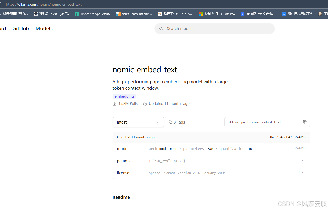Open the latest tag dropdown
The image size is (328, 209).
[x=138, y=122]
